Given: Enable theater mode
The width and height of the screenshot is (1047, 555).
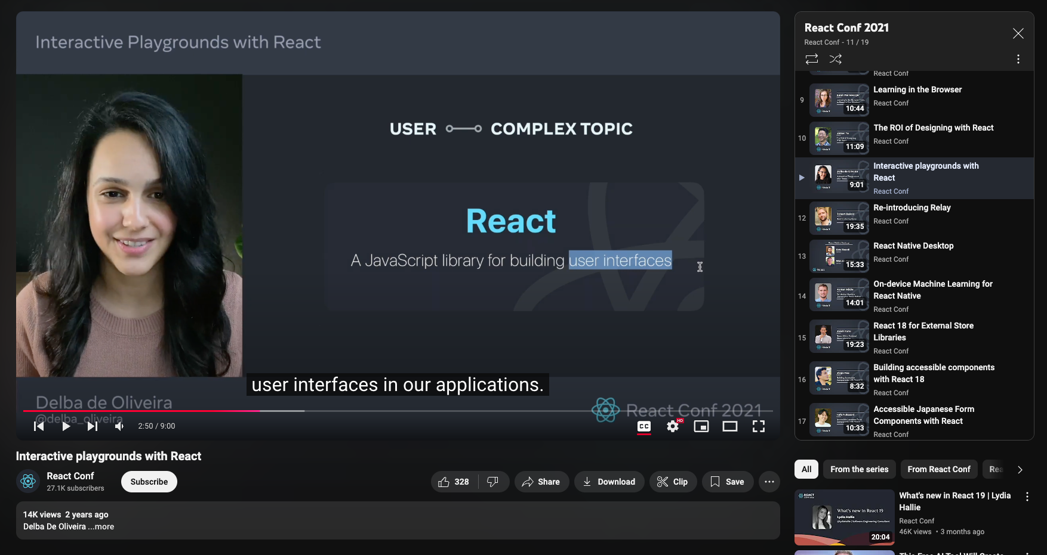Looking at the screenshot, I should [x=730, y=426].
